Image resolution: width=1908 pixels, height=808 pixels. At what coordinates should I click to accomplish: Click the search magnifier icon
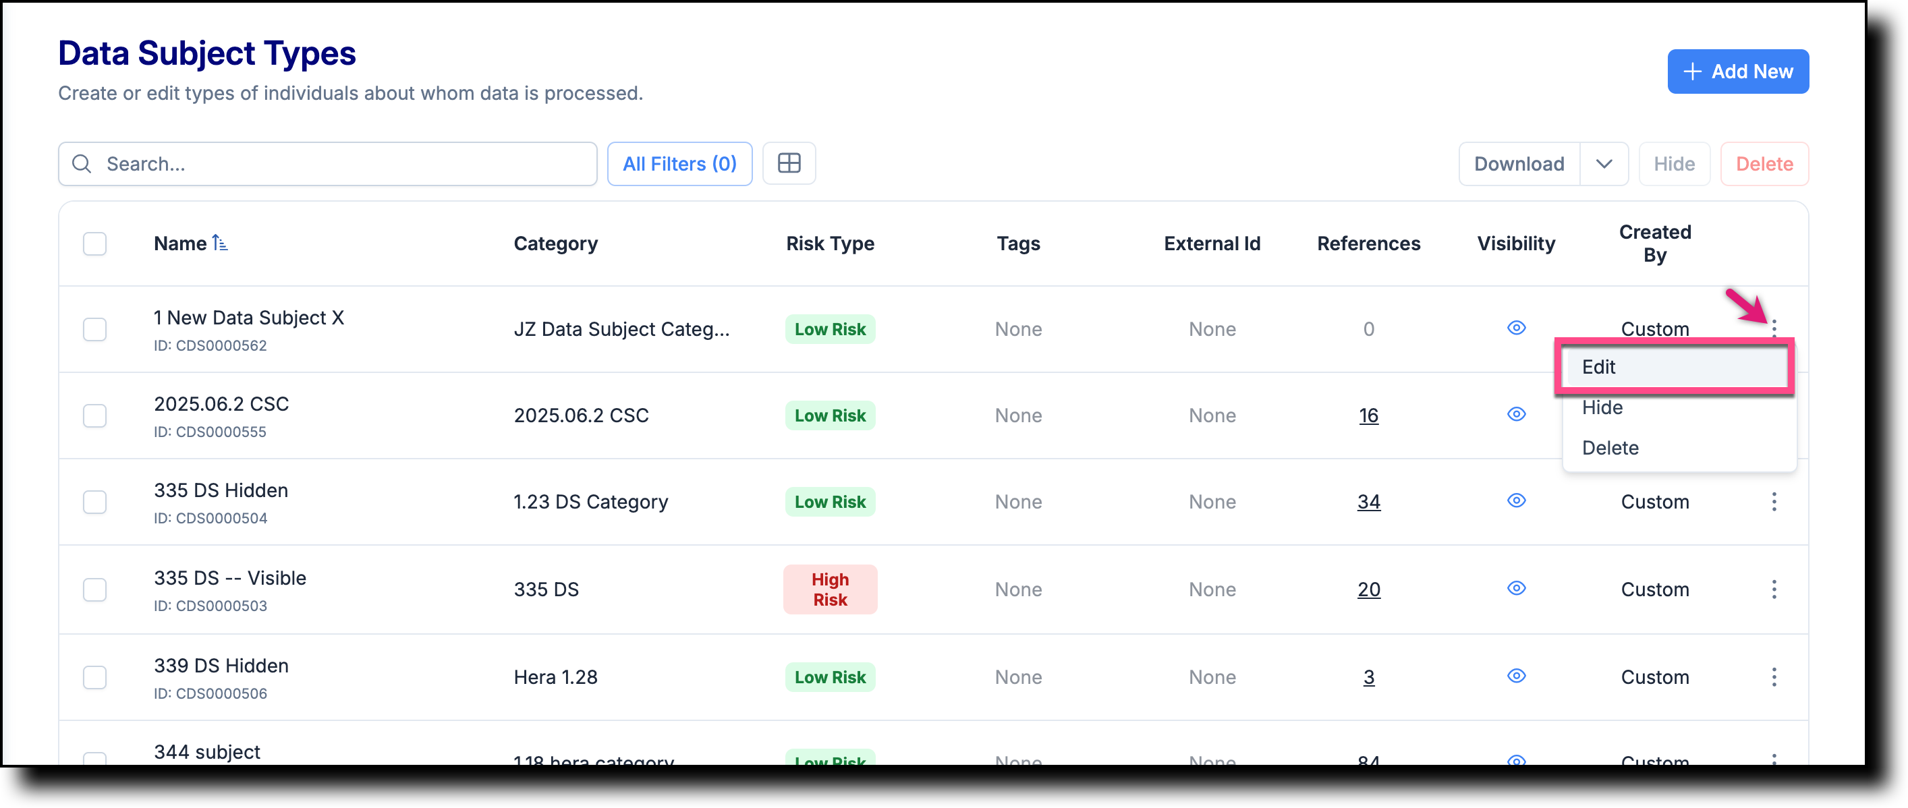click(x=82, y=164)
